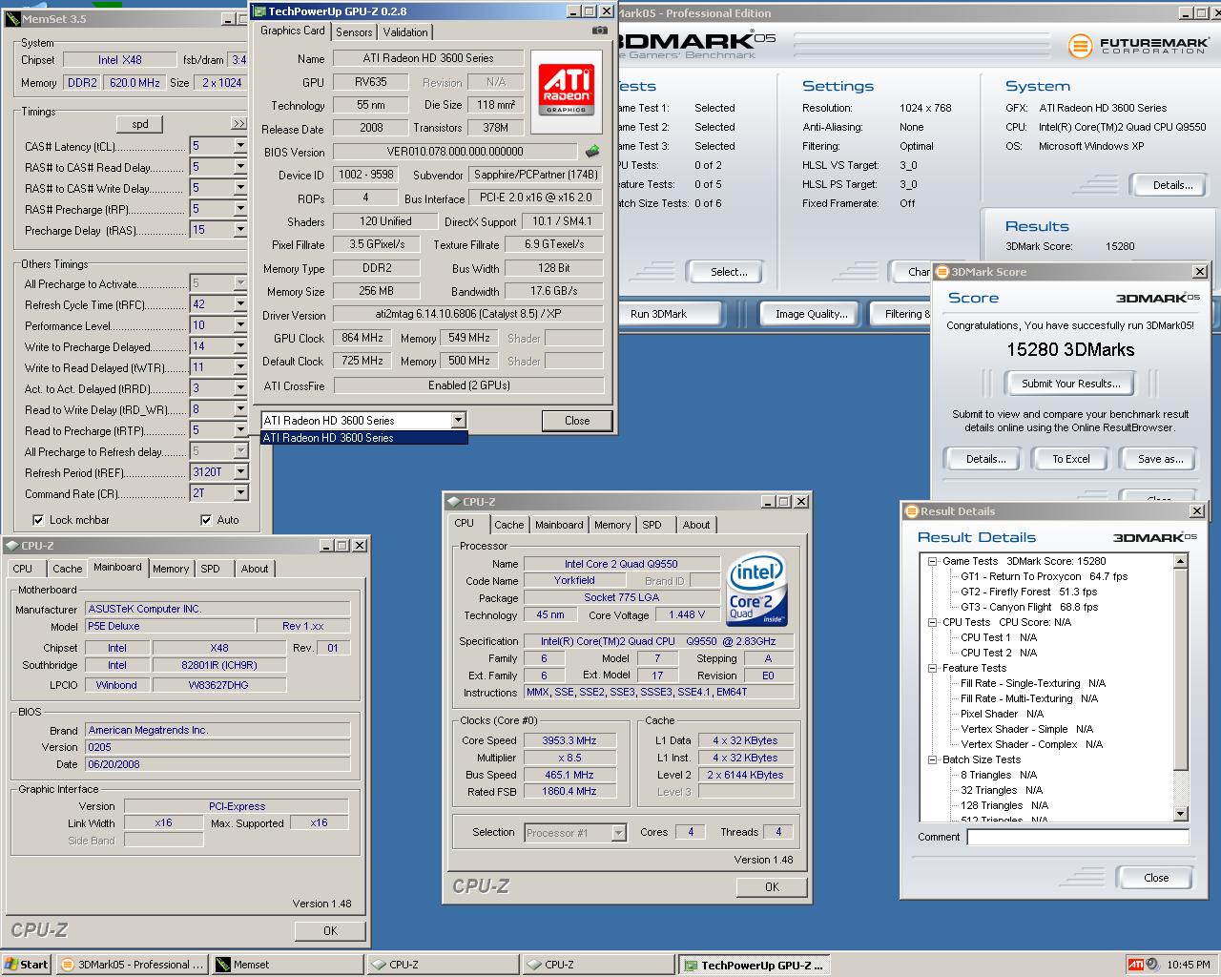The width and height of the screenshot is (1221, 977).
Task: Open the Command Rate (CR) dropdown
Action: pos(239,493)
